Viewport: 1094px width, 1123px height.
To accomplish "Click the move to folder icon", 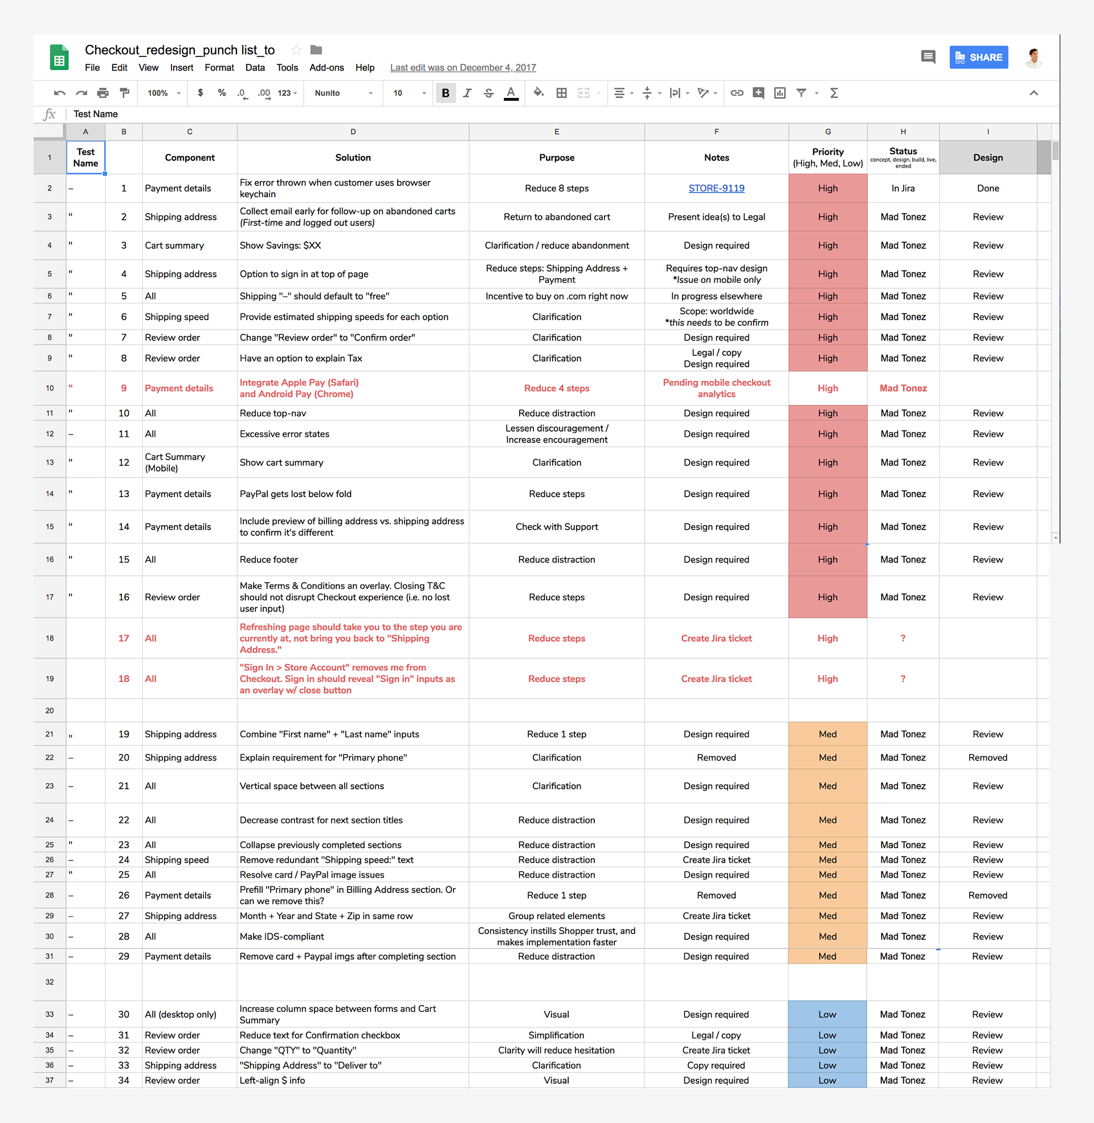I will [x=316, y=50].
